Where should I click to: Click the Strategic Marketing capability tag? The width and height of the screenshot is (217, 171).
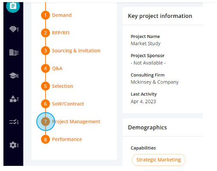tap(158, 160)
